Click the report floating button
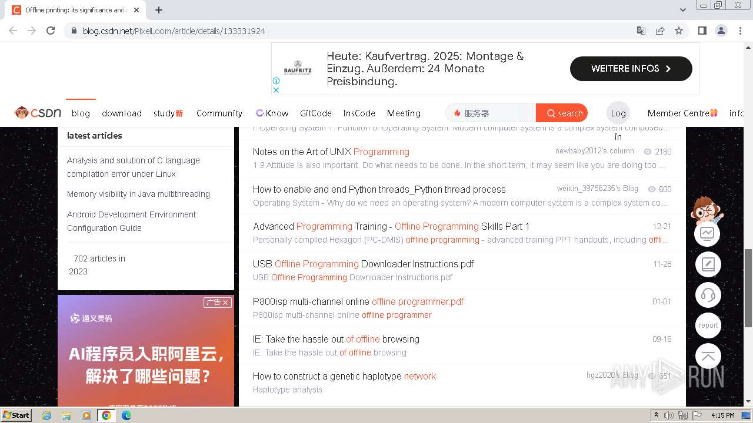 point(708,325)
